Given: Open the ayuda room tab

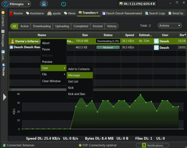Looking at the screenshot, I should 54,13.
